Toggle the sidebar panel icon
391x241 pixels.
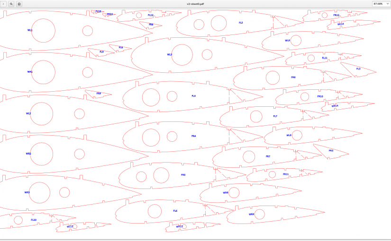tap(19, 3)
